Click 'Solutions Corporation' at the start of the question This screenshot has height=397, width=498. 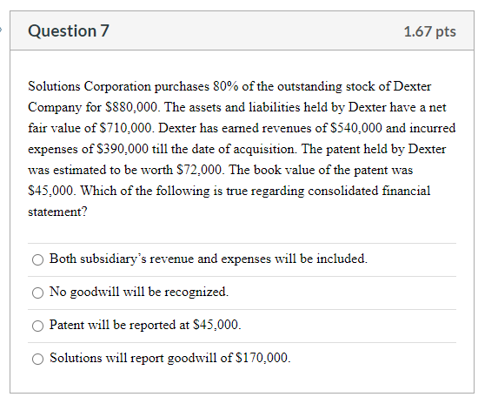point(90,86)
